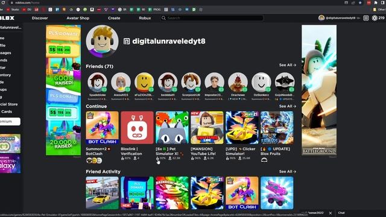Open yellow car game in Friend Activity

(x=102, y=193)
